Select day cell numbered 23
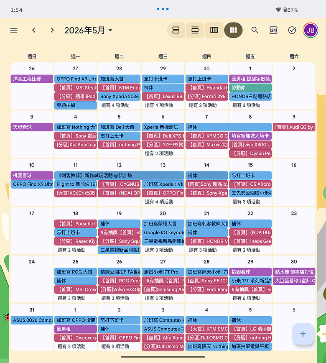The image size is (326, 363). [294, 231]
